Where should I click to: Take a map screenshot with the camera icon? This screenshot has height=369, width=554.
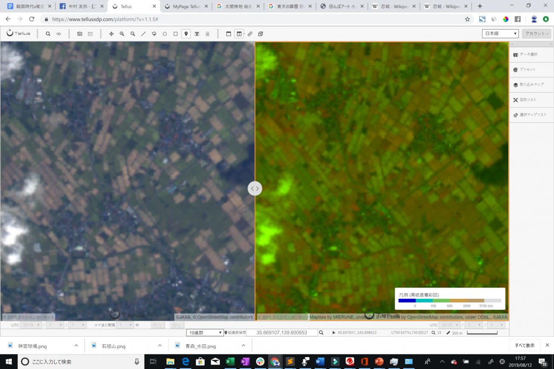point(80,34)
